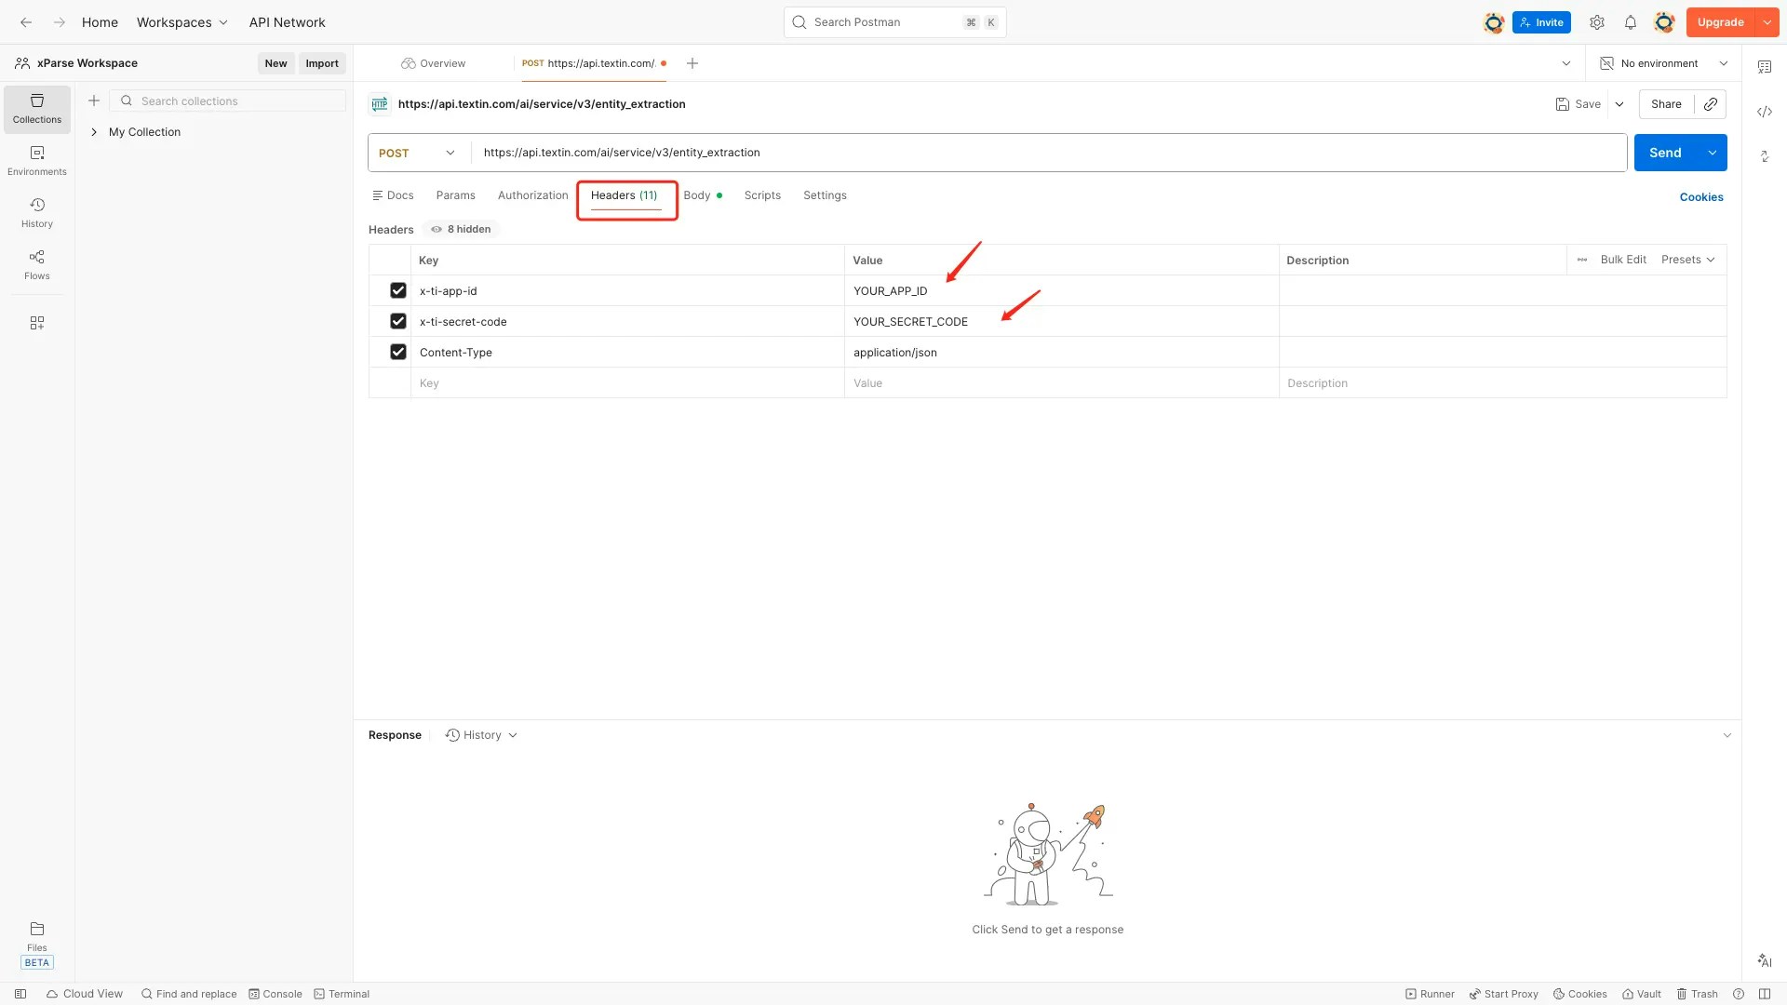Show the 8 hidden headers
Screen dimensions: 1787x1005
tap(462, 229)
